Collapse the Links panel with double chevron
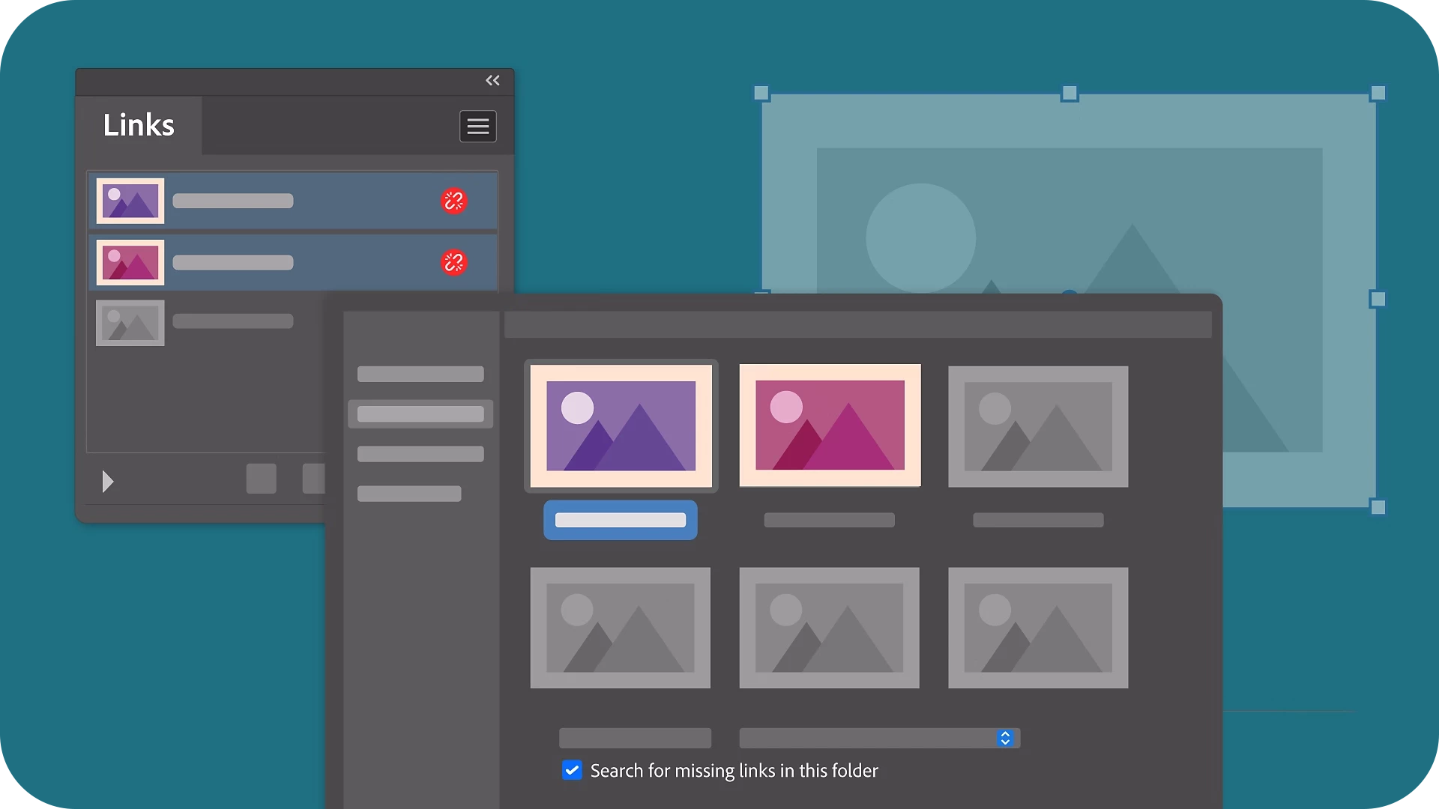The image size is (1439, 809). tap(492, 81)
